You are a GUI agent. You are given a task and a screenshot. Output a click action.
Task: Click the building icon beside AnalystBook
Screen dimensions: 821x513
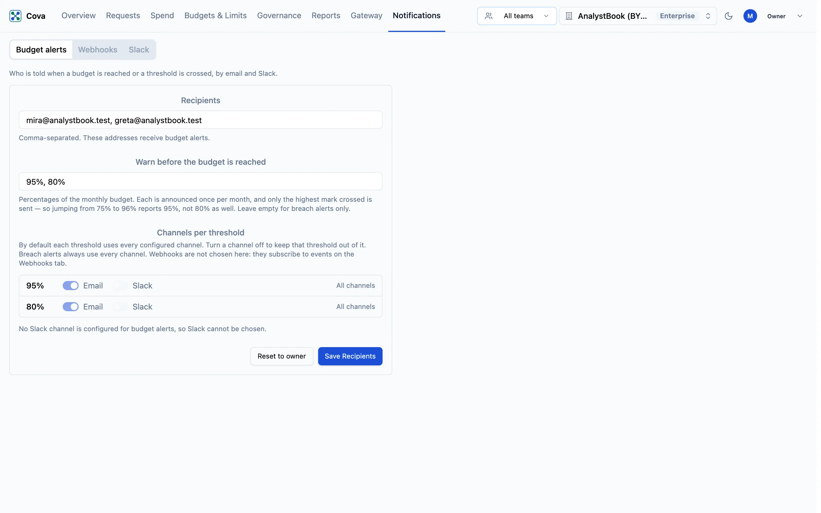tap(569, 16)
